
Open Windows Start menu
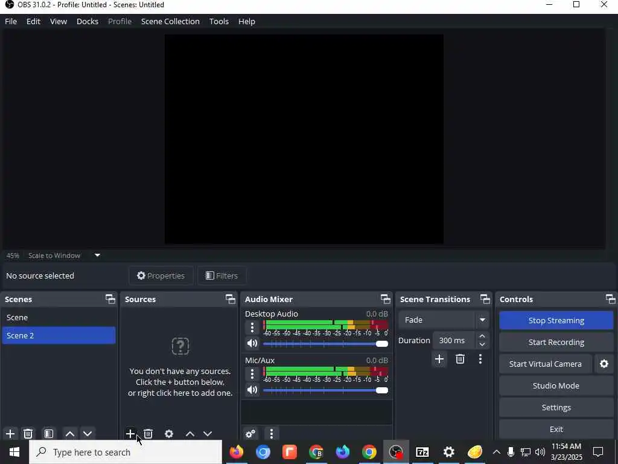click(14, 452)
